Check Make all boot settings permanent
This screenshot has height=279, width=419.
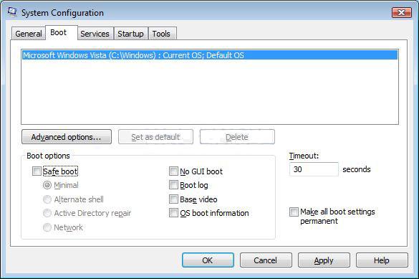click(294, 212)
